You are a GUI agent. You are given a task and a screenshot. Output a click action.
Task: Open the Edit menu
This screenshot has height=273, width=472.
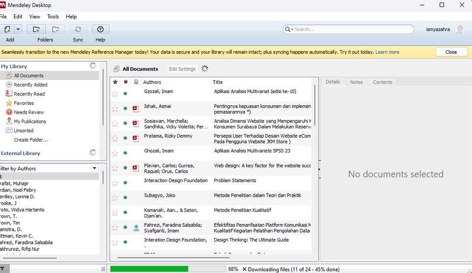point(18,17)
